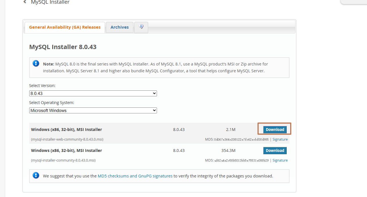The image size is (367, 197).
Task: Click the MD5 hash starting 0d067e364
Action: [241, 139]
